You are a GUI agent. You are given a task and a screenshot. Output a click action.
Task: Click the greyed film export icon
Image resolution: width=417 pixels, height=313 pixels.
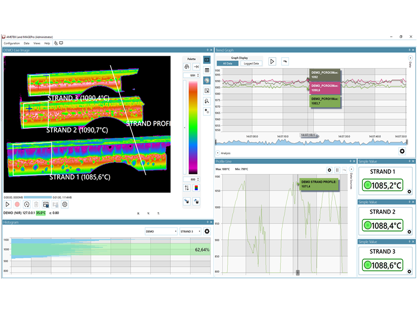pyautogui.click(x=55, y=204)
